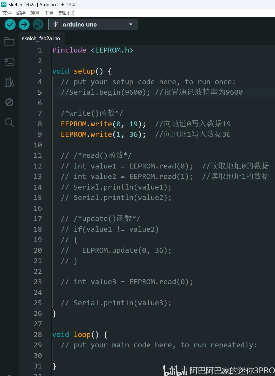Open the 文件 menu
The height and width of the screenshot is (376, 275).
coord(7,13)
